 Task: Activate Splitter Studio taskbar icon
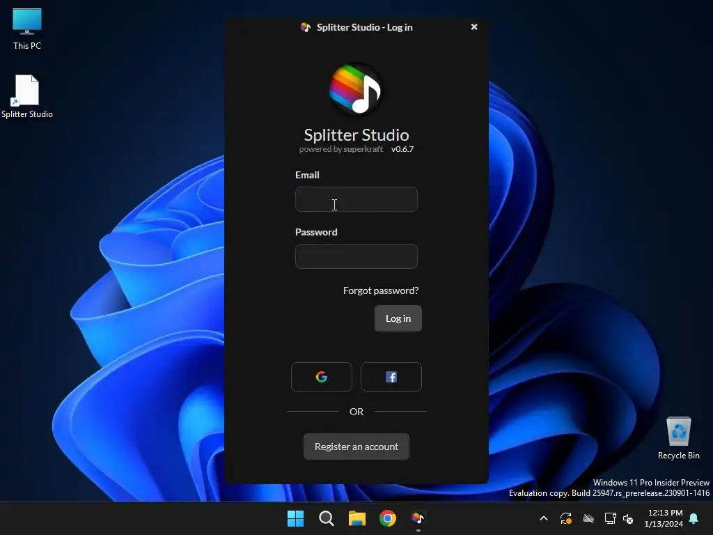point(418,518)
